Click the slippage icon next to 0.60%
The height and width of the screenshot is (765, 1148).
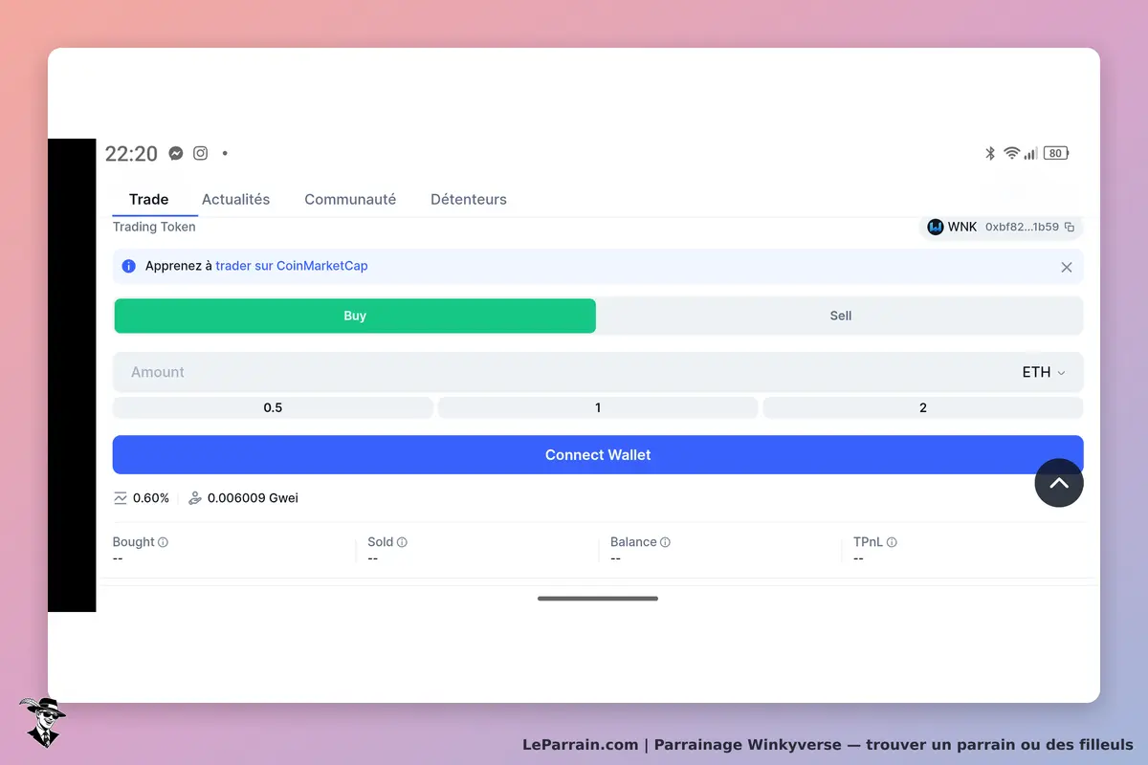point(121,498)
